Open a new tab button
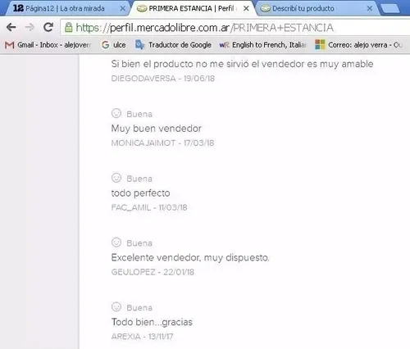Screen dimensions: 410x349 (390, 9)
